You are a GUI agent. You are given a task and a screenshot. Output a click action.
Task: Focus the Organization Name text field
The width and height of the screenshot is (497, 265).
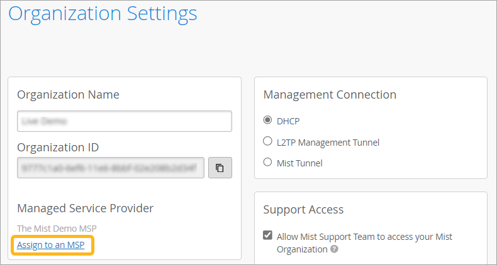(125, 121)
